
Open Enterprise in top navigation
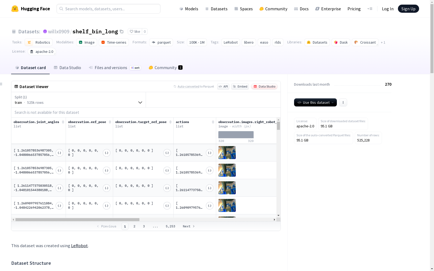click(328, 9)
